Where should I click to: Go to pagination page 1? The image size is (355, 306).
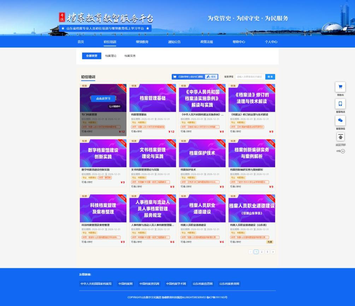(256, 252)
